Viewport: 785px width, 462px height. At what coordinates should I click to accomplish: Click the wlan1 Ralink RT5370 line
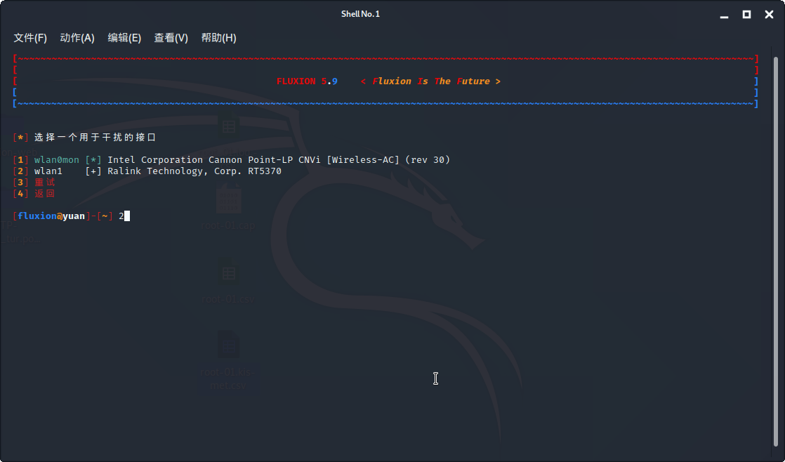[147, 171]
